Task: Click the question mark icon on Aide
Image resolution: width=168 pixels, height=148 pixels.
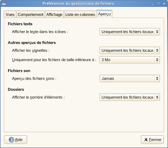Action: pyautogui.click(x=11, y=140)
